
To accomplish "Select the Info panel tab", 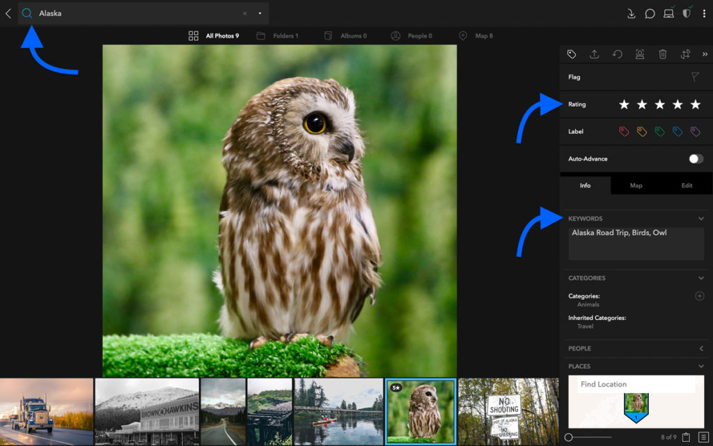I will point(585,185).
